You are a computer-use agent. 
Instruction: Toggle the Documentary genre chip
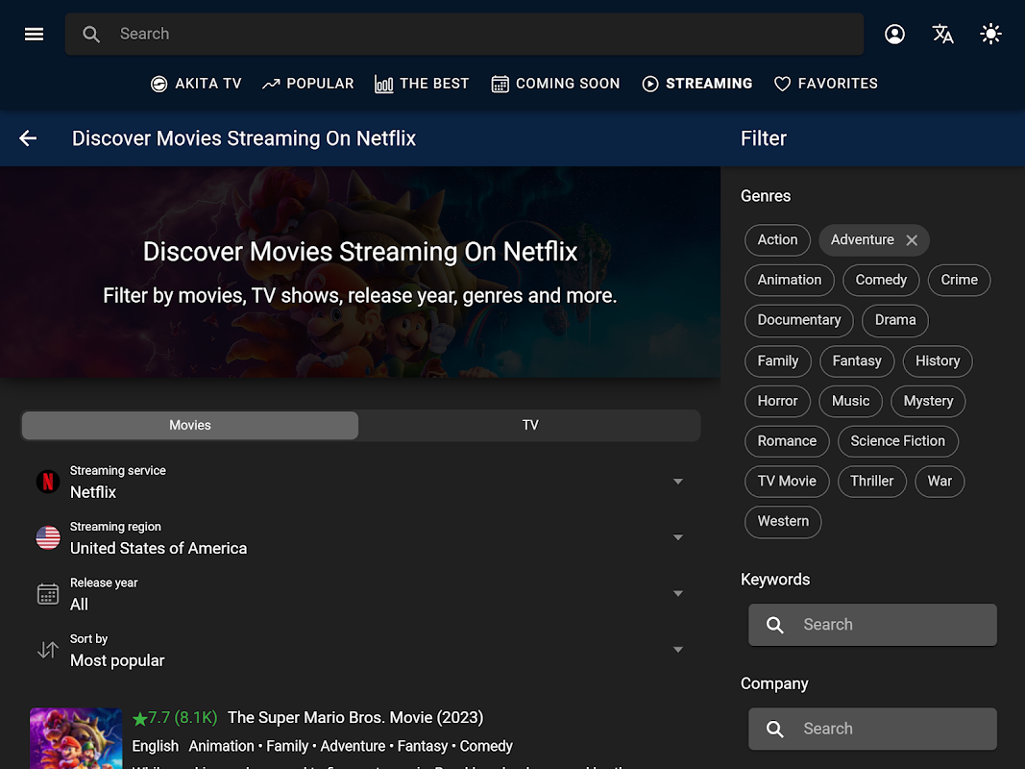pyautogui.click(x=799, y=320)
